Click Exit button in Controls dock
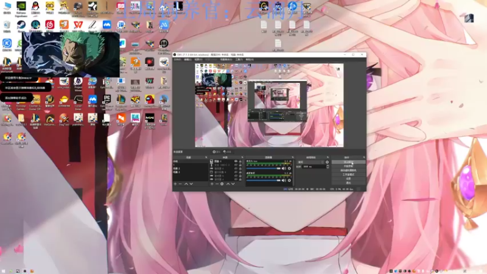This screenshot has width=487, height=274. pos(348,183)
